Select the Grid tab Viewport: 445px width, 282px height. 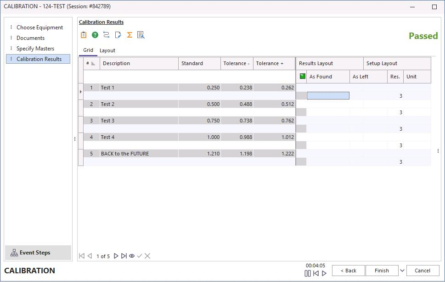tap(88, 50)
